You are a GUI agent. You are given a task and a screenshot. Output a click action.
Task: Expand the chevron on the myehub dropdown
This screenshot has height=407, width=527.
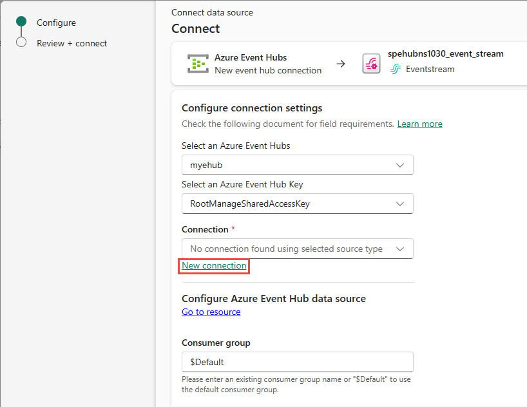(x=399, y=165)
